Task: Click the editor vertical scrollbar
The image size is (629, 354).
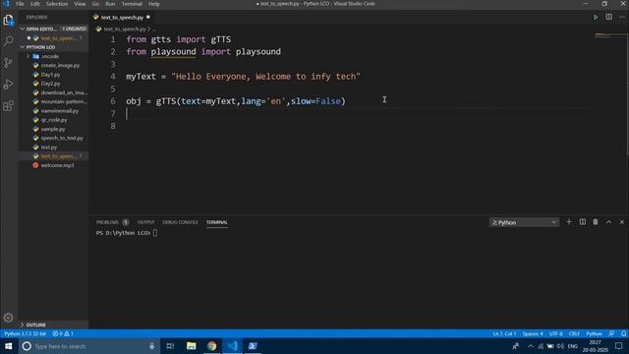Action: (627, 93)
